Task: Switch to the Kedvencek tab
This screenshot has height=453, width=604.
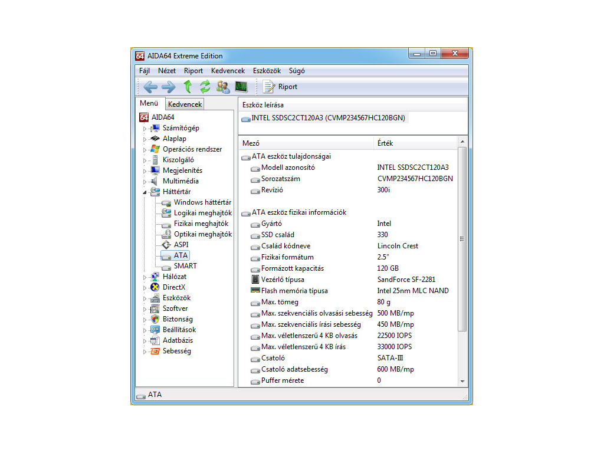Action: pyautogui.click(x=185, y=104)
